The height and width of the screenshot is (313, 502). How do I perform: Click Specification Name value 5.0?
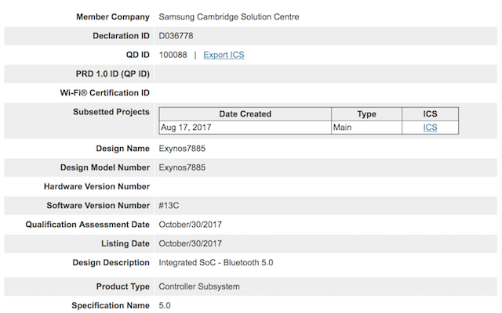(x=165, y=306)
